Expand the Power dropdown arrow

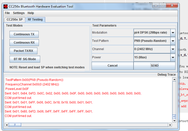point(173,57)
